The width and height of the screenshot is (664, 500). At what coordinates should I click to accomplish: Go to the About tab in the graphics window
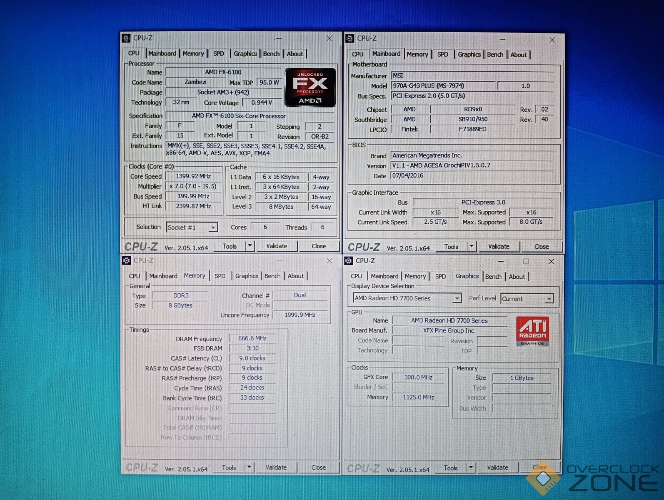click(517, 277)
